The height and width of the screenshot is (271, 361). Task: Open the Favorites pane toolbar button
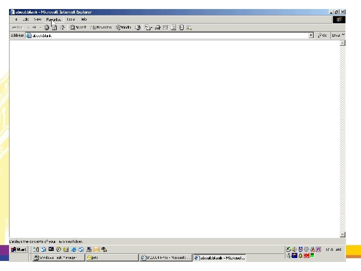101,28
